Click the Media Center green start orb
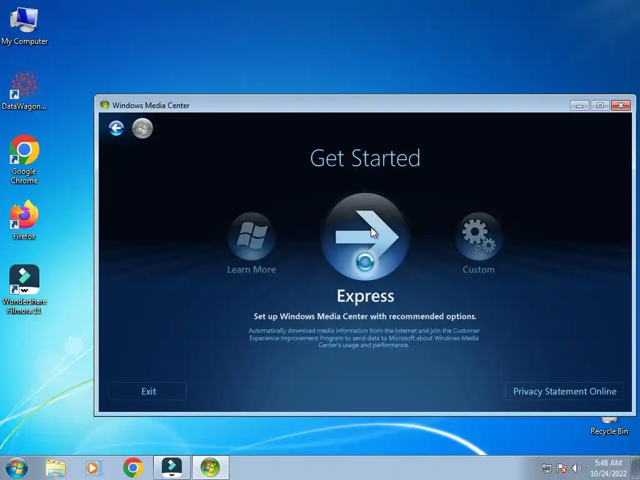This screenshot has width=640, height=480. pos(142,128)
